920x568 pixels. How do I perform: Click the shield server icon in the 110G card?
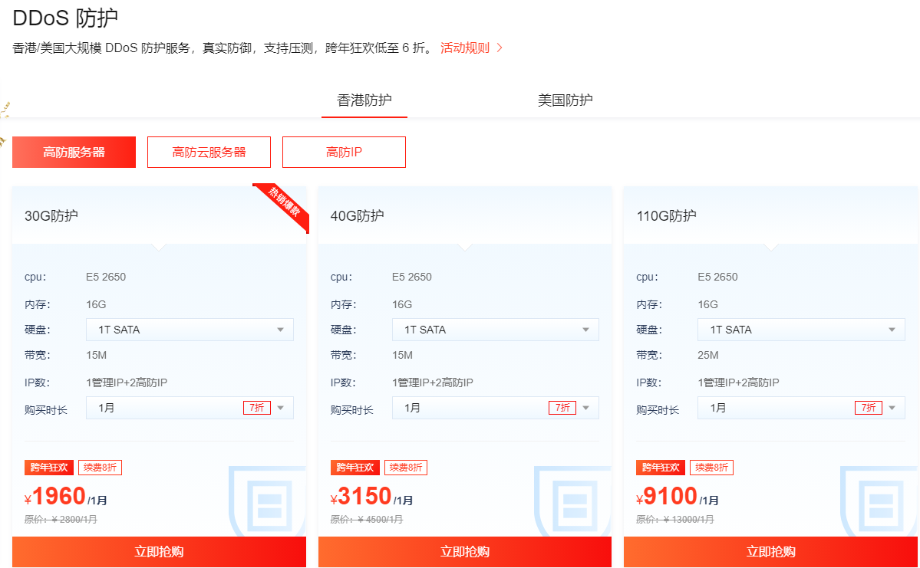click(x=879, y=501)
